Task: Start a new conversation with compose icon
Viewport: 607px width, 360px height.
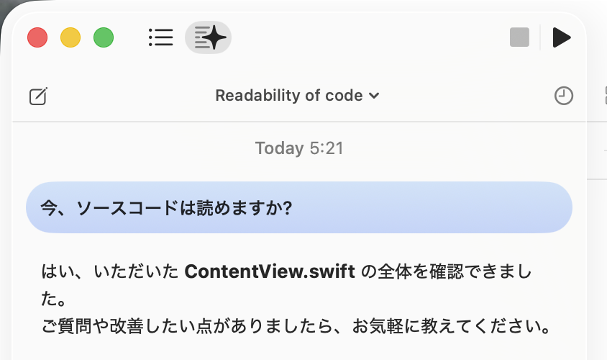Action: (x=38, y=96)
